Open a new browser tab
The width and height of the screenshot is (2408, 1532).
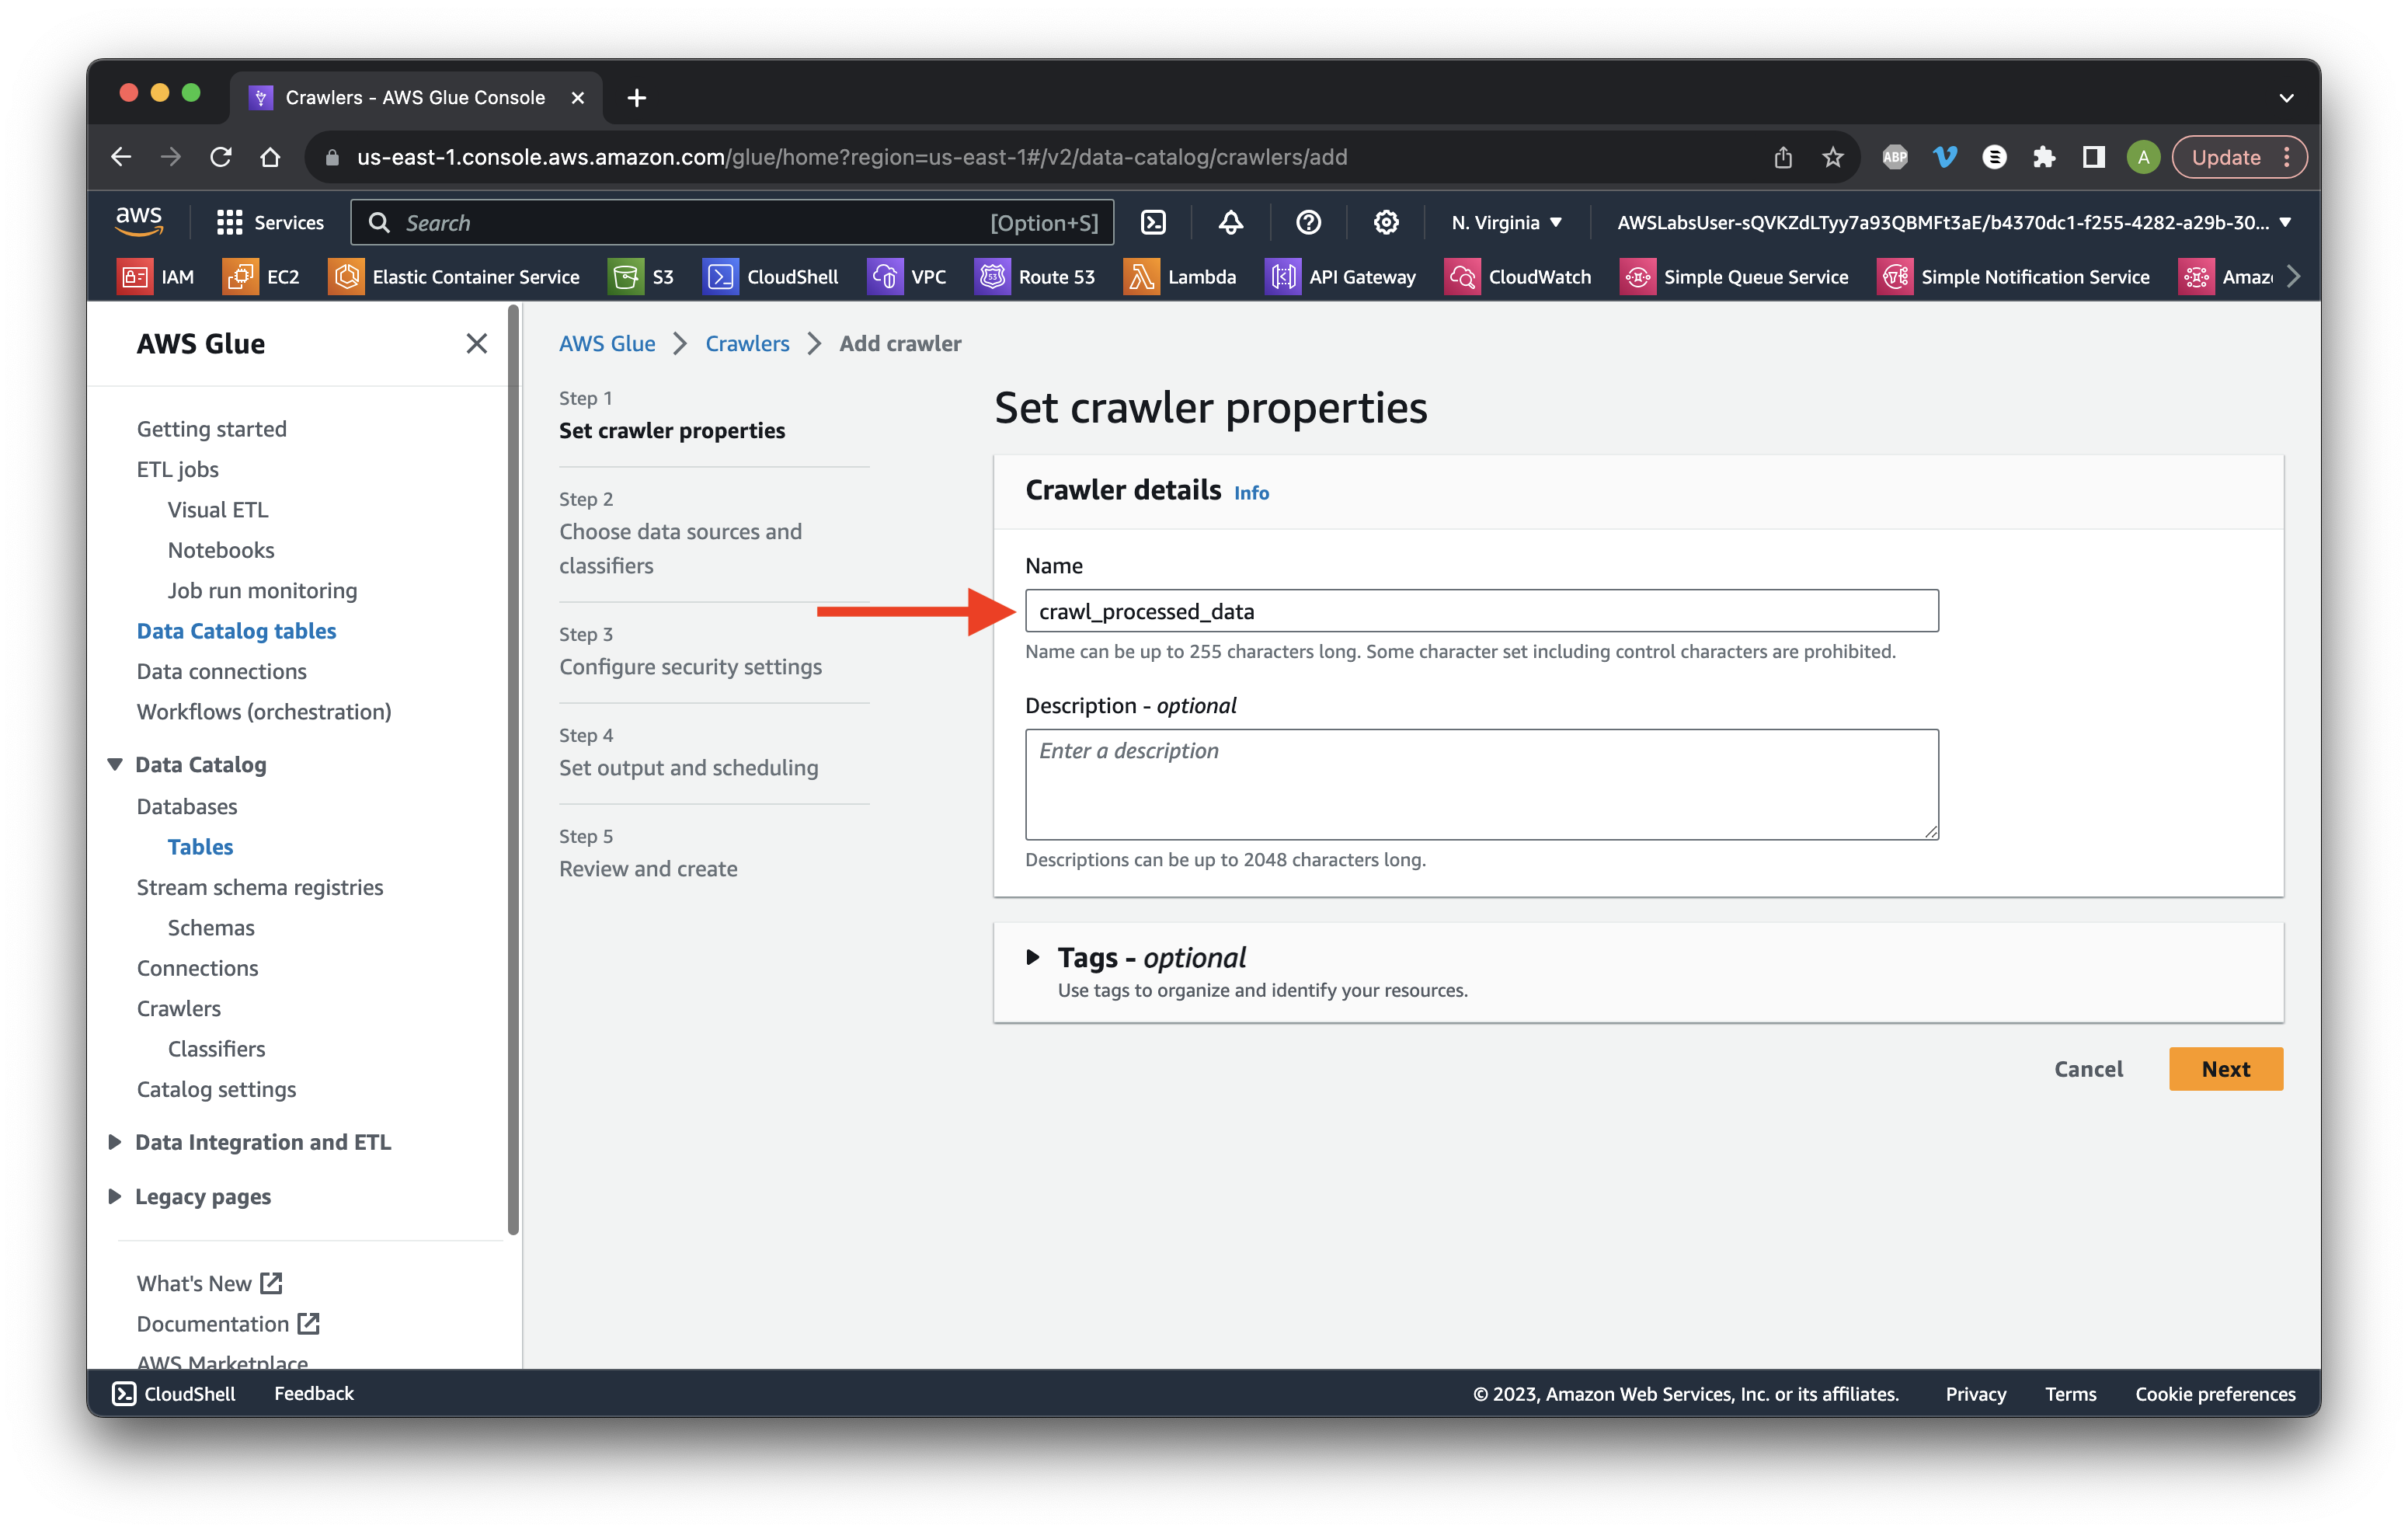[636, 97]
